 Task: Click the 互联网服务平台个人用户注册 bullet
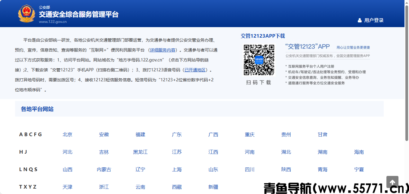tap(310, 66)
